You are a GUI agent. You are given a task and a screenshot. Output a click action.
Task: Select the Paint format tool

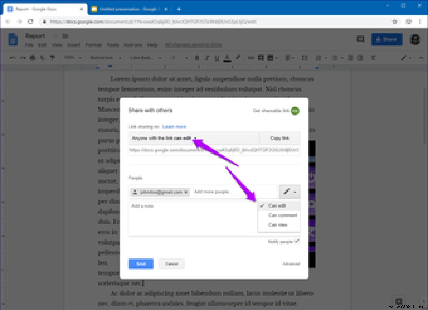[x=52, y=57]
